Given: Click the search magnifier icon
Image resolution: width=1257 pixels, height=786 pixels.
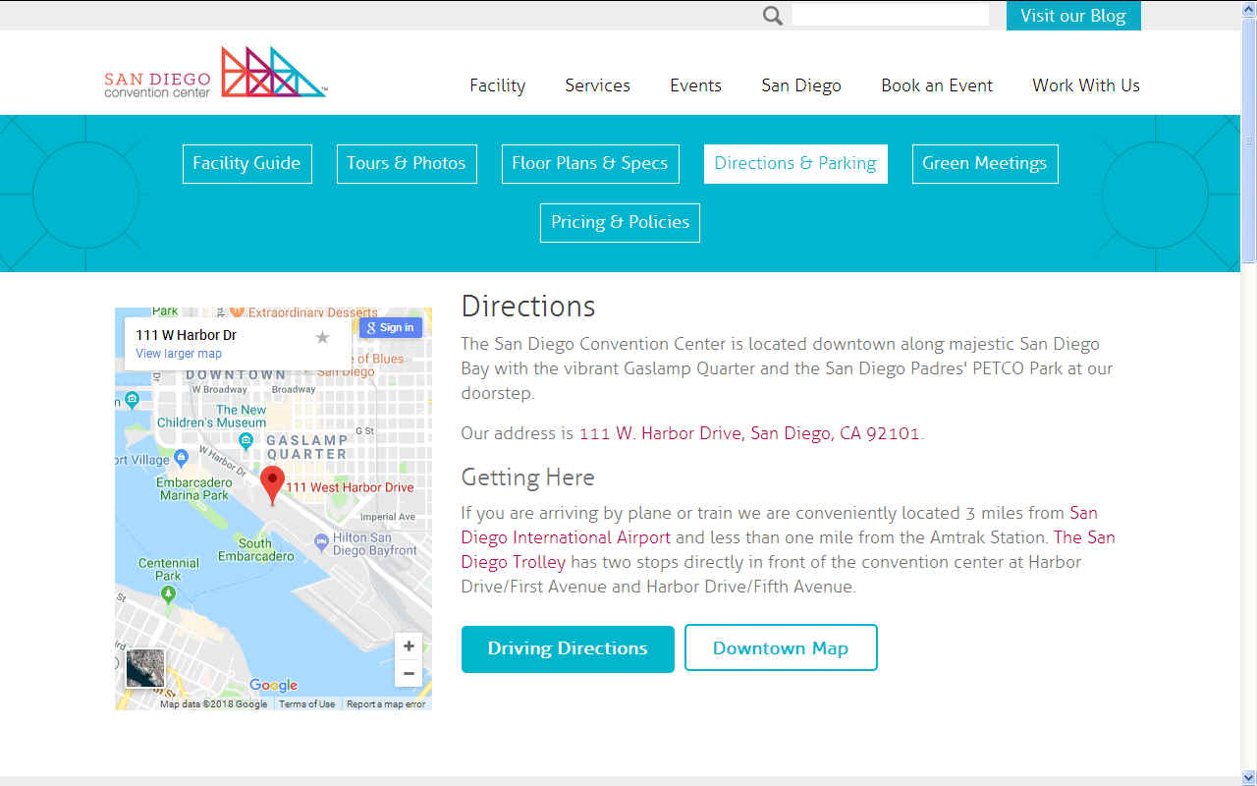Looking at the screenshot, I should point(773,16).
